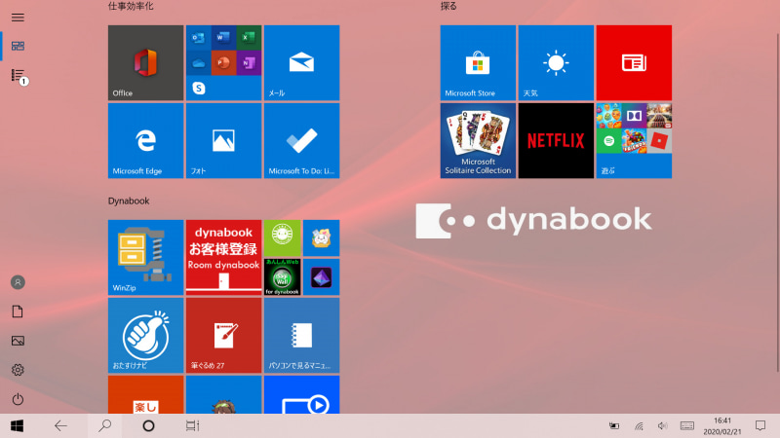Open the Action Center notifications

[x=760, y=426]
